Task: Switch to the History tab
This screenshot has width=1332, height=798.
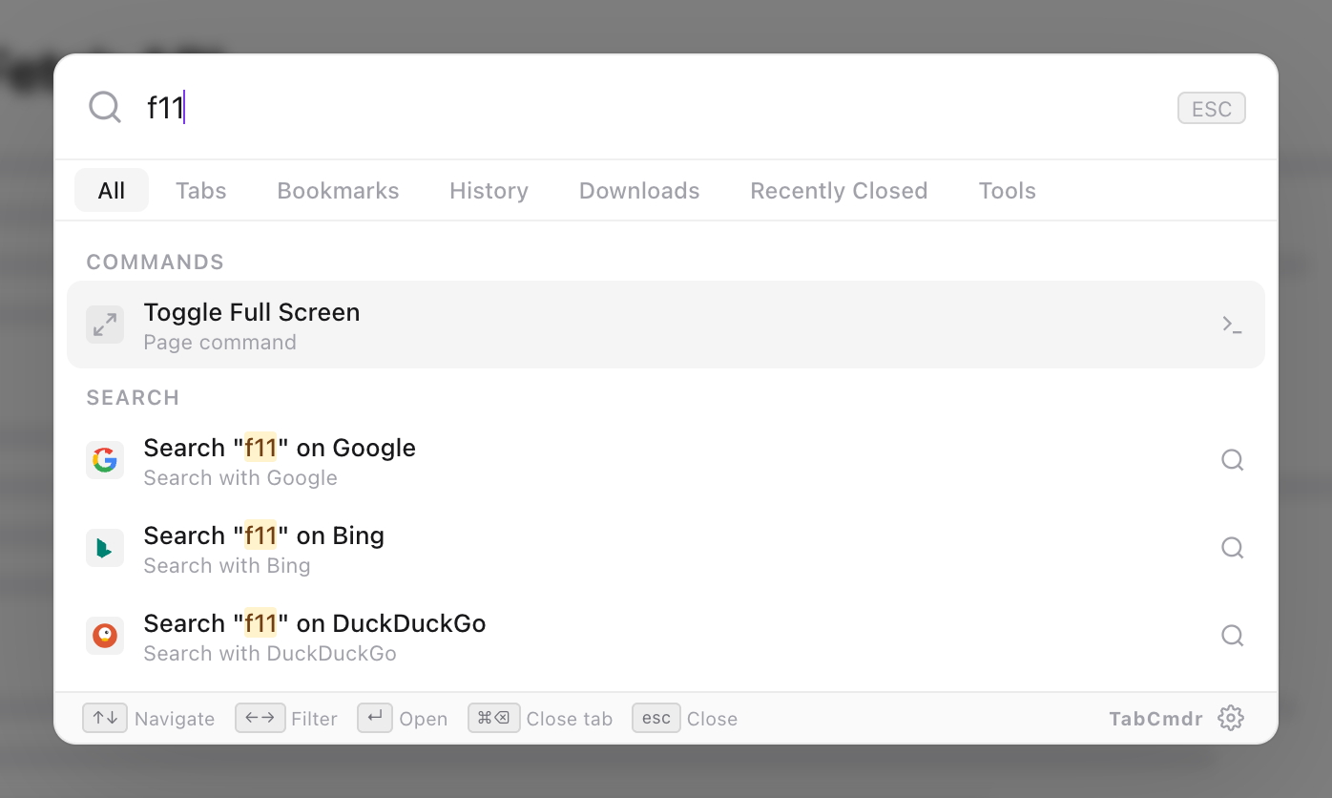Action: (489, 190)
